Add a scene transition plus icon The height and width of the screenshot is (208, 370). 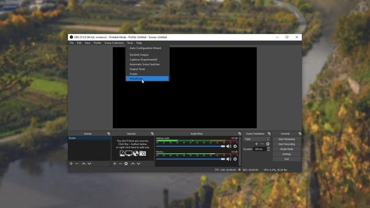coord(257,144)
